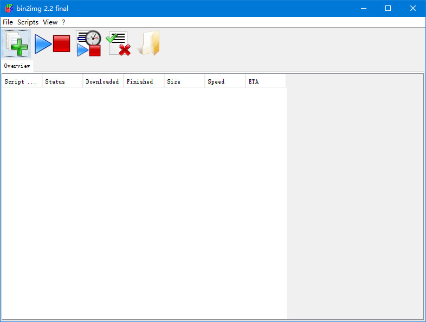Sort by the Speed column header
426x322 pixels.
click(225, 81)
